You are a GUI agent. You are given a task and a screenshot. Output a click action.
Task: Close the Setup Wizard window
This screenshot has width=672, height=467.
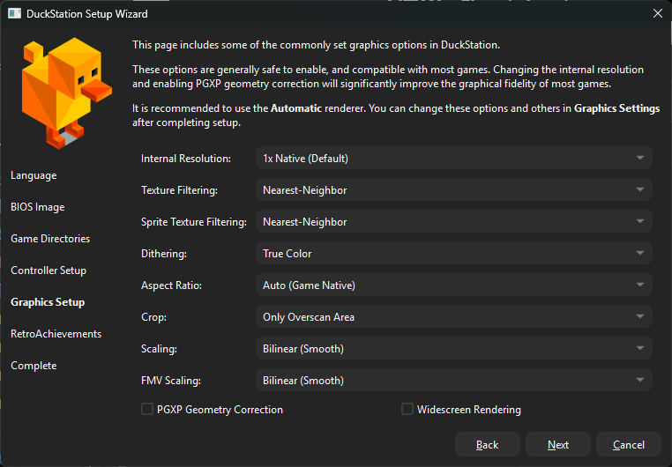pos(656,14)
